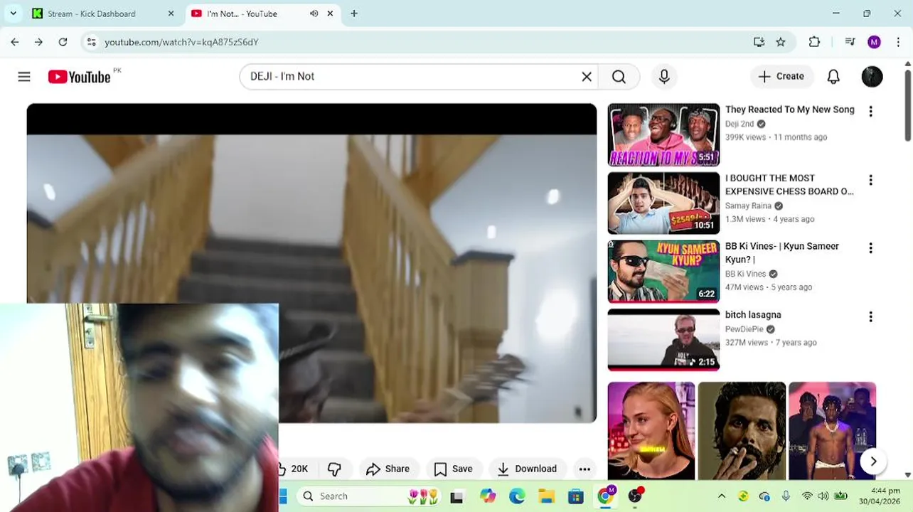Open YouTube notifications bell
This screenshot has height=512, width=913.
click(x=833, y=77)
